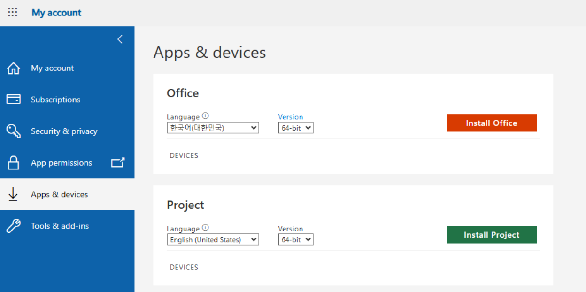586x292 pixels.
Task: Click the info icon next to Office Language
Action: coord(205,116)
